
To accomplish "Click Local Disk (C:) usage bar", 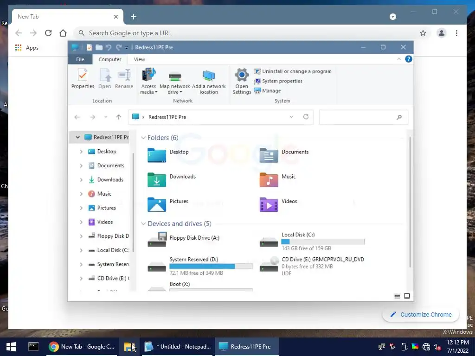I will (x=323, y=242).
